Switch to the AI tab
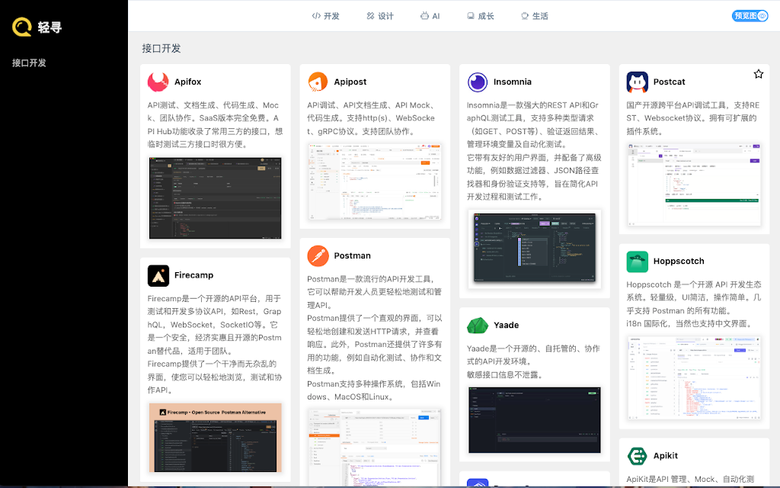The image size is (780, 488). click(x=430, y=16)
